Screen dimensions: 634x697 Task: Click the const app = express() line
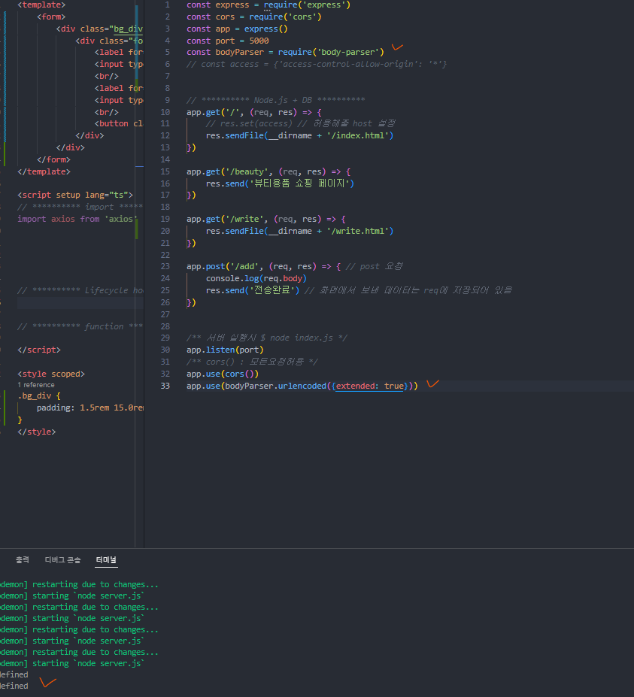tap(237, 29)
